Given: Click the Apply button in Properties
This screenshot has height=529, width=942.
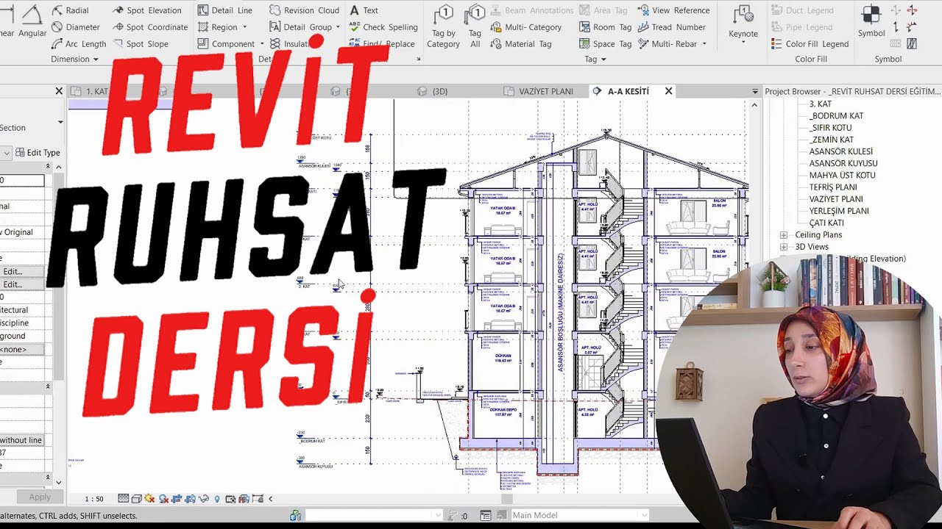Looking at the screenshot, I should [x=40, y=497].
